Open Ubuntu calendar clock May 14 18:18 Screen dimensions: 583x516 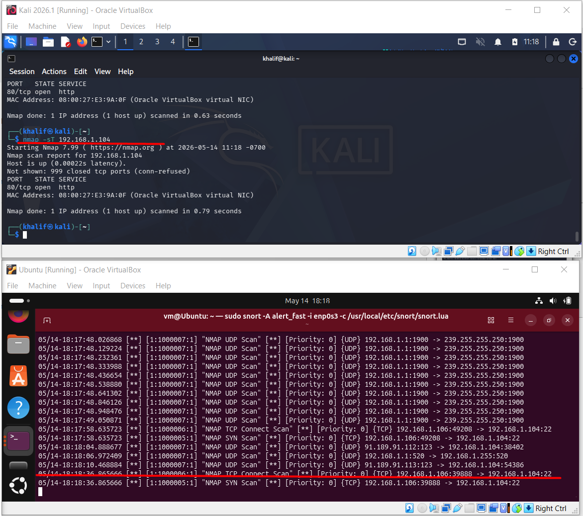(x=307, y=301)
